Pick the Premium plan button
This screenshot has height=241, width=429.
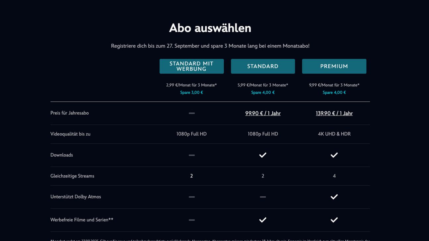pos(334,66)
